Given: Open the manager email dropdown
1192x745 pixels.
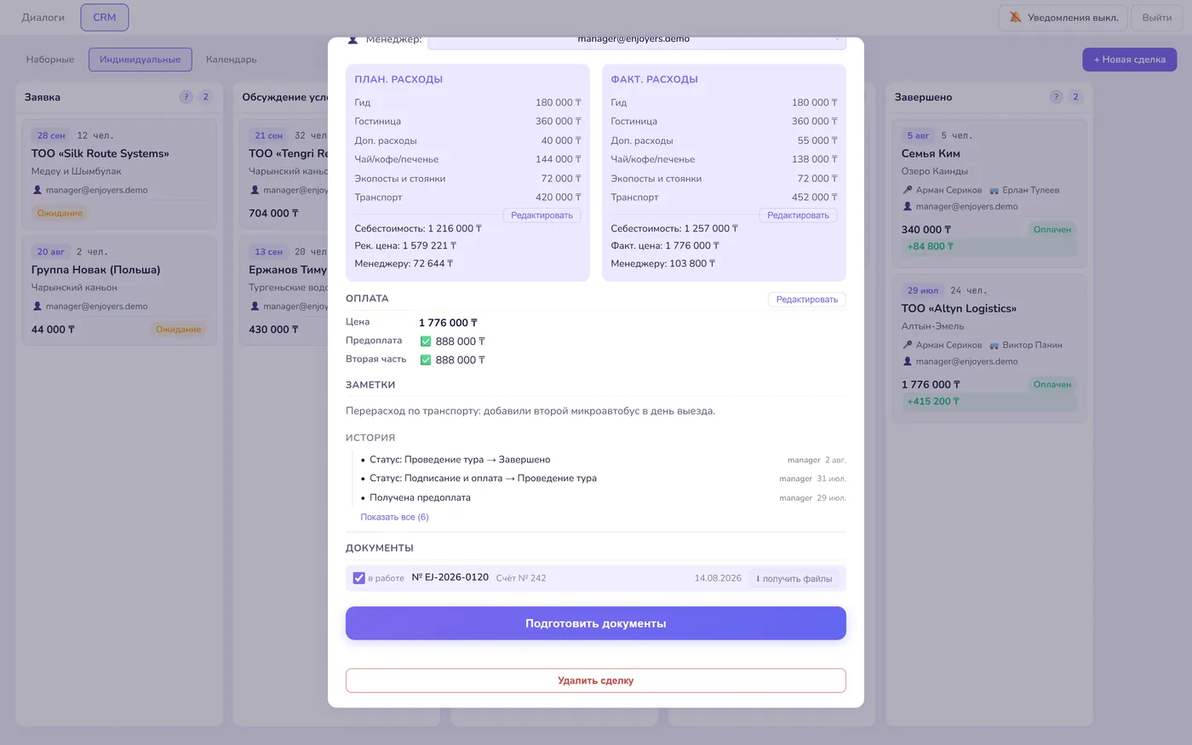Looking at the screenshot, I should click(x=637, y=41).
